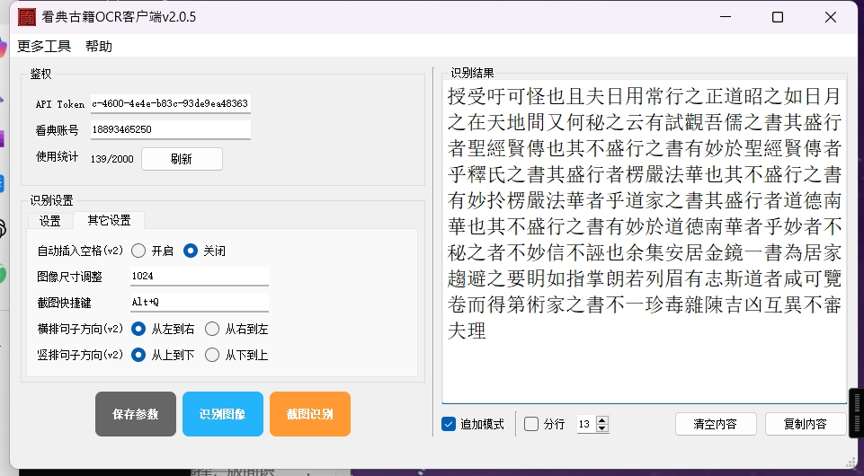Click the red seal app logo icon
864x476 pixels.
click(26, 17)
